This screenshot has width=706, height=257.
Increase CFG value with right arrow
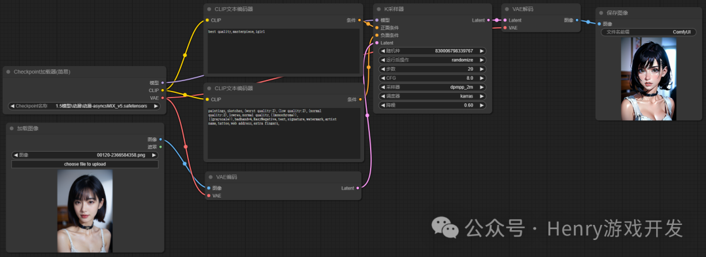click(x=482, y=78)
